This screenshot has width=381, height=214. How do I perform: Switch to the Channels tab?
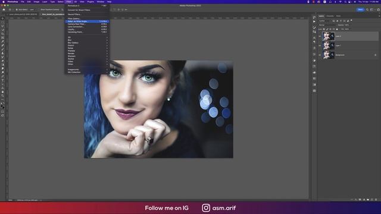330,16
